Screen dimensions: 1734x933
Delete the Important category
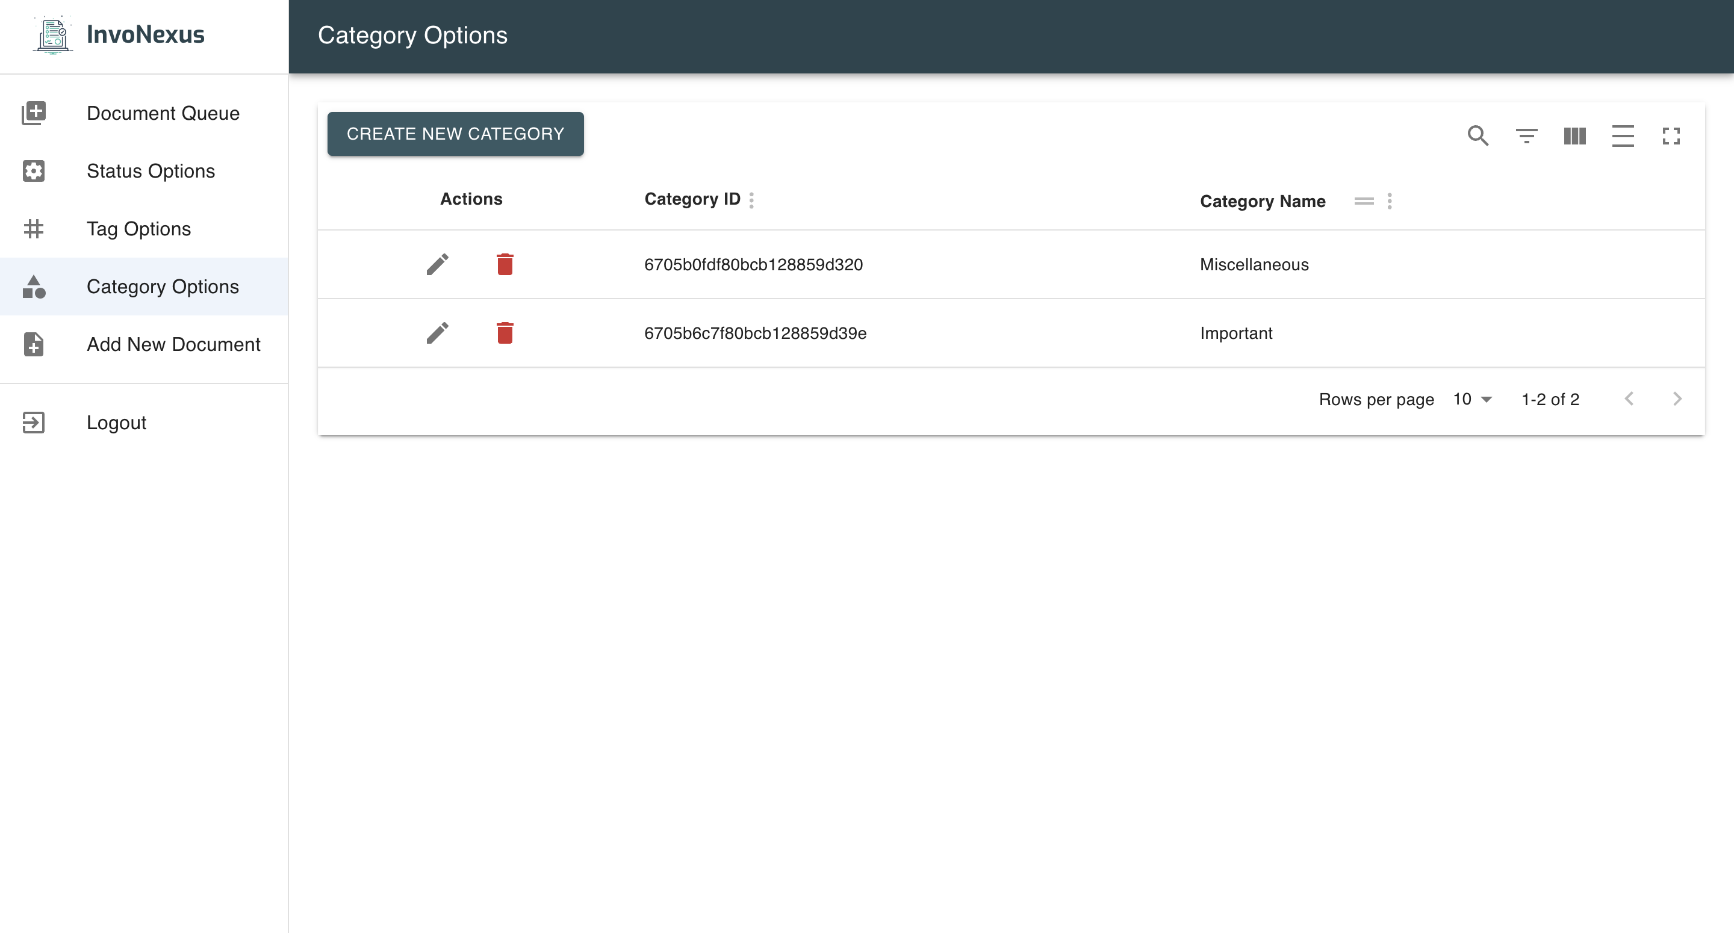[505, 333]
